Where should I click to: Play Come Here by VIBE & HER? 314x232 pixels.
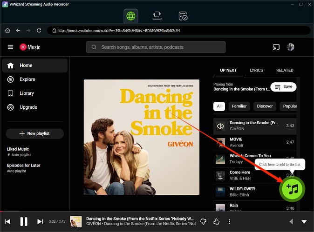(x=255, y=175)
